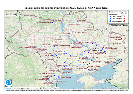The height and width of the screenshot is (94, 133).
Task: Click the blue marker near Voloska Chornytka label
Action: 52,22
